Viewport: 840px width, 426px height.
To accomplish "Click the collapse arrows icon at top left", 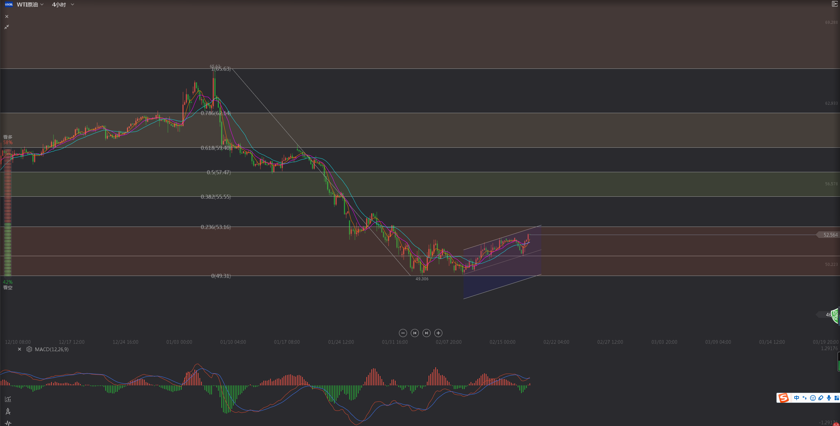I will click(x=7, y=27).
